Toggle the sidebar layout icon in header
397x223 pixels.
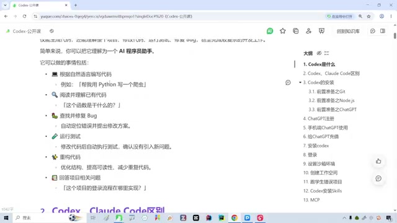pyautogui.click(x=383, y=31)
